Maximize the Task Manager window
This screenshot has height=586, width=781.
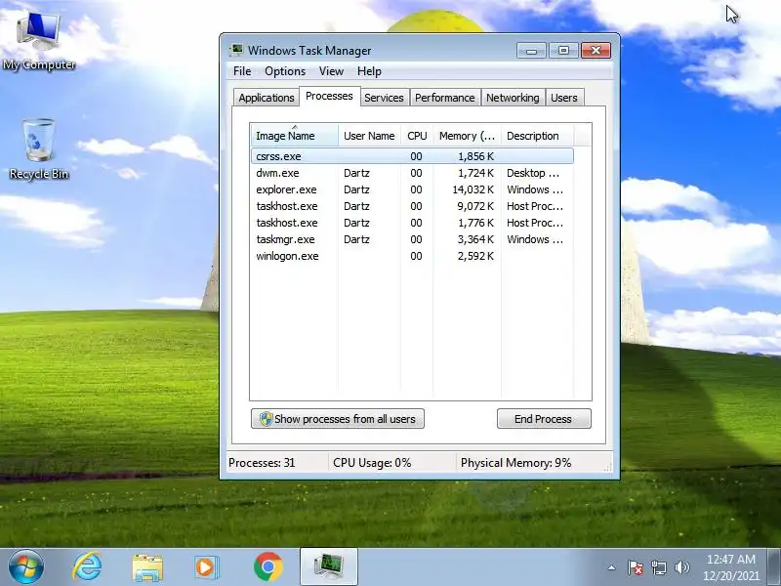click(x=563, y=51)
